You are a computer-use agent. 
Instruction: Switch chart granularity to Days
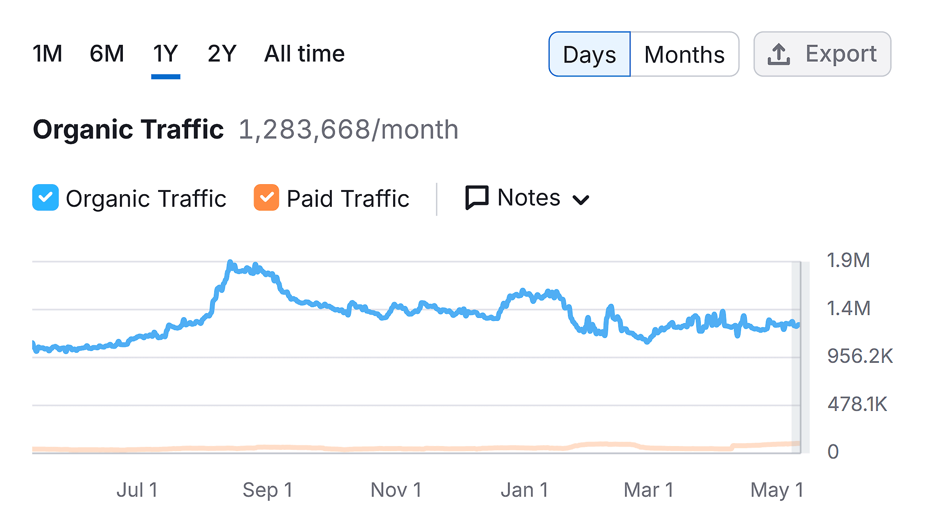coord(589,54)
